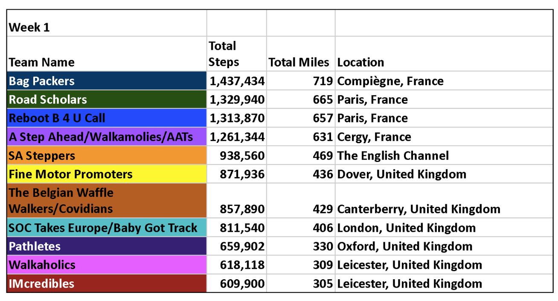
Task: Click the orange SA Steppers cell
Action: 107,156
